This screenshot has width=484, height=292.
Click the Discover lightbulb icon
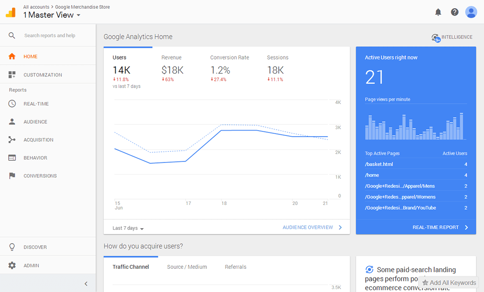[x=12, y=247]
